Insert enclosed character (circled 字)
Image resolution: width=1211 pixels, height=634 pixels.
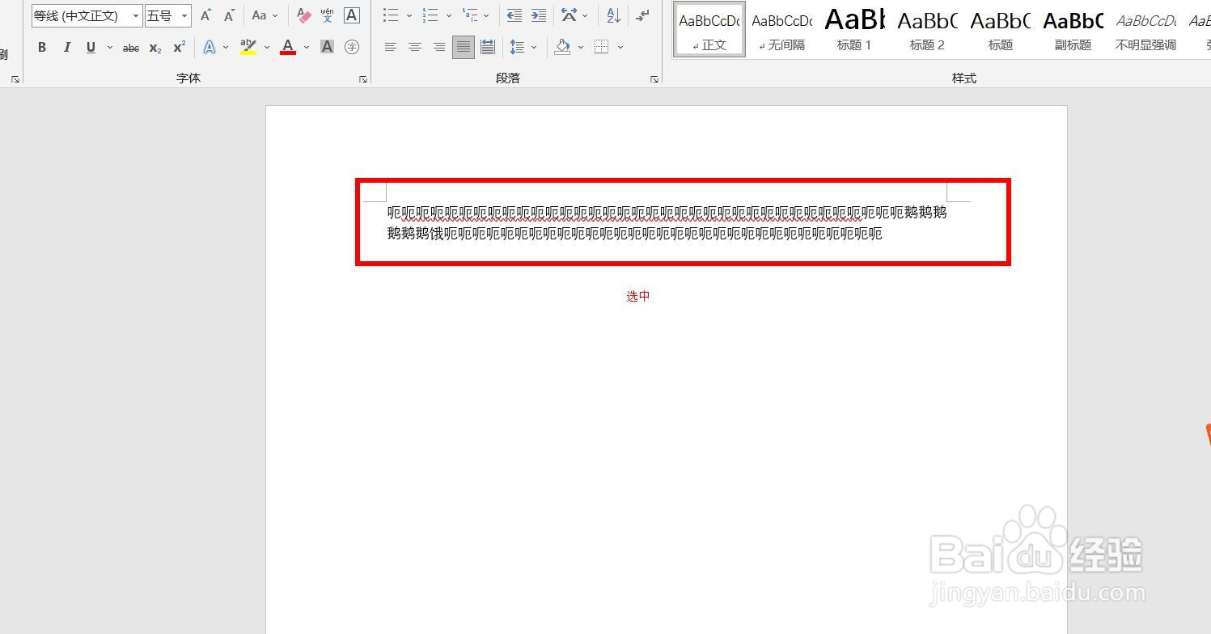click(x=352, y=48)
